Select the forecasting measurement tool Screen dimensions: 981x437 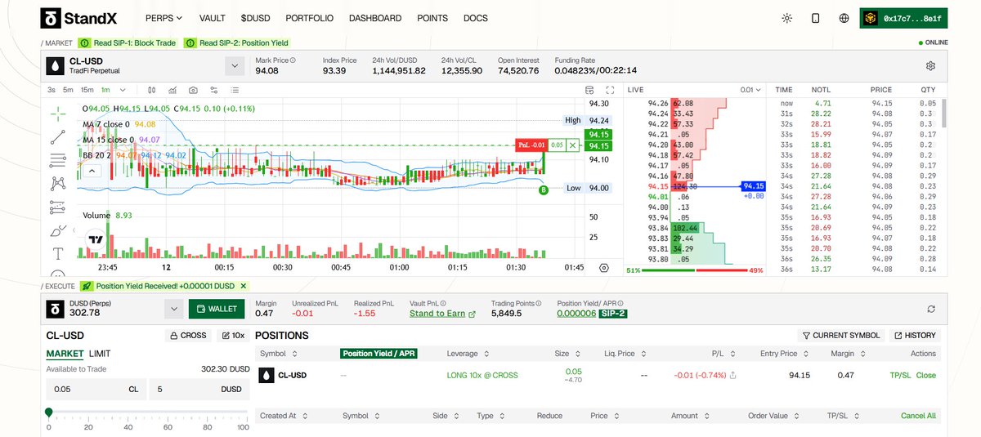tap(57, 207)
